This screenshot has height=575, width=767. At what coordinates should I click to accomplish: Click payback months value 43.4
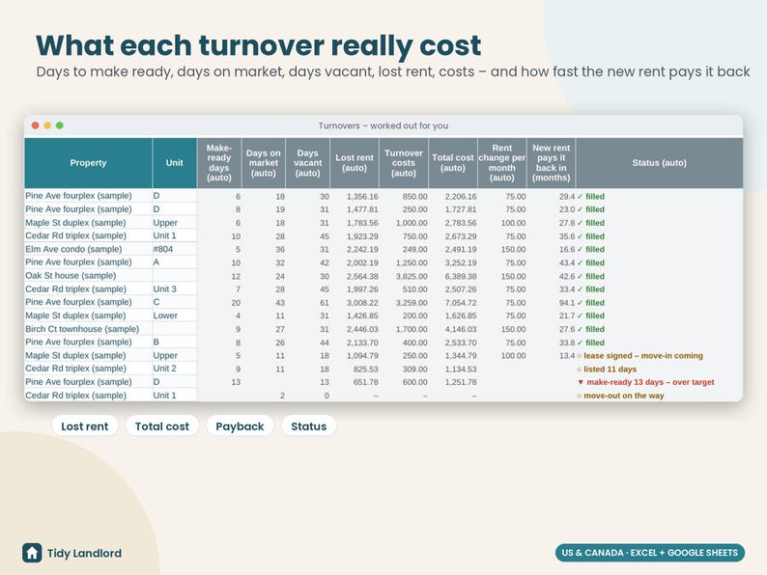tap(567, 262)
